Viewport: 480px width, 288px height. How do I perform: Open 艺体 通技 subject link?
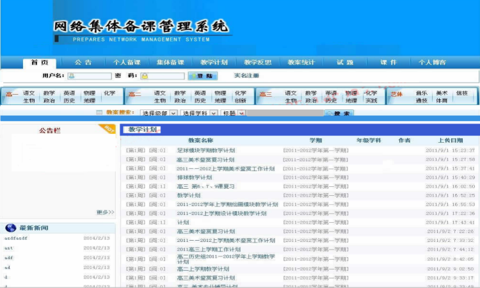422,100
